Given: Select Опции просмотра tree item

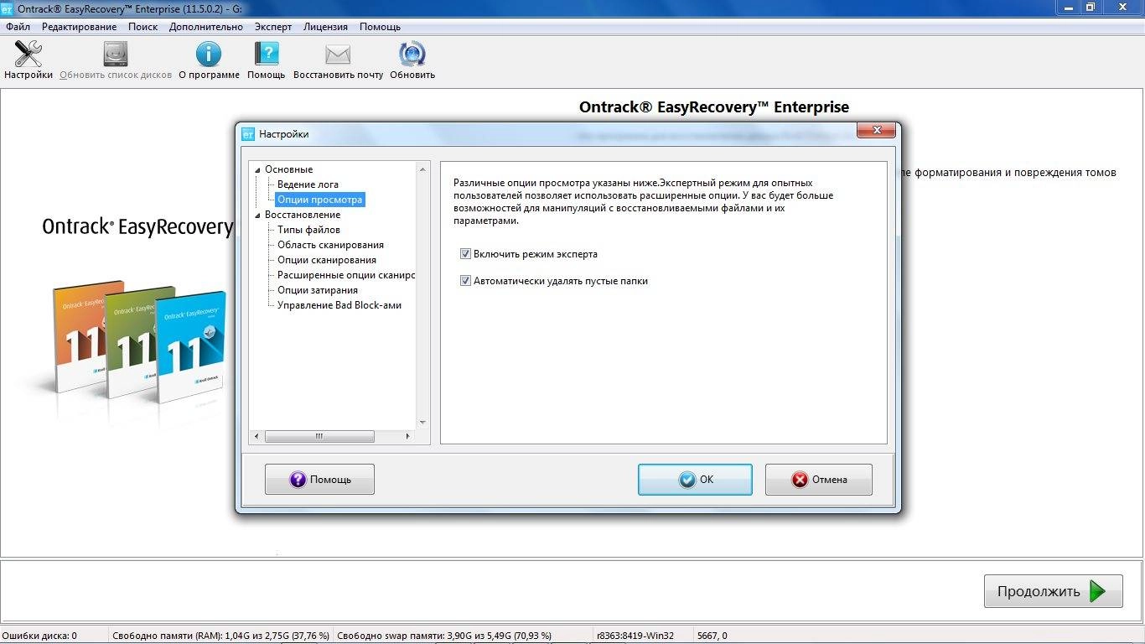Looking at the screenshot, I should pos(320,200).
